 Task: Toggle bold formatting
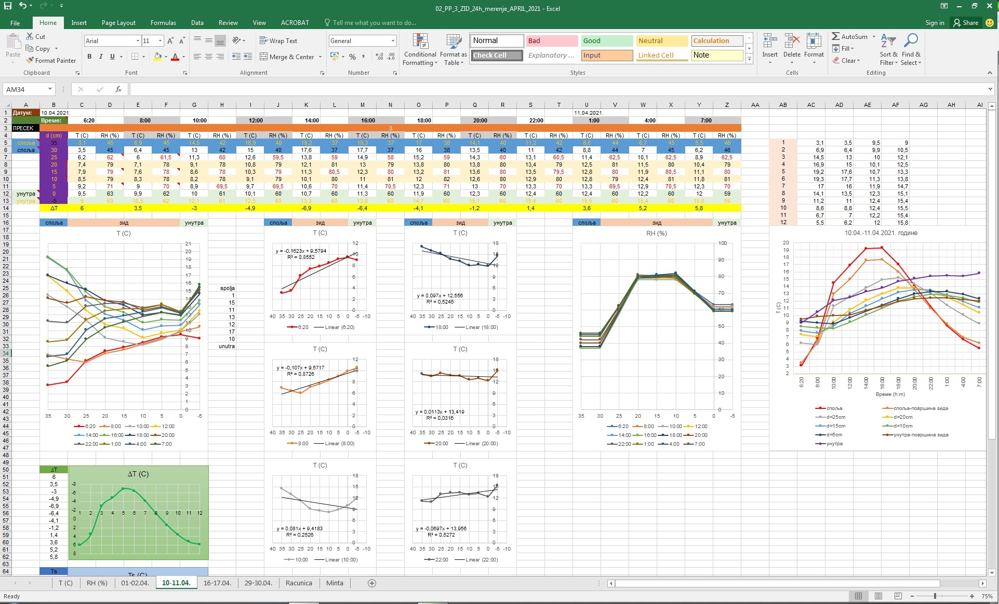point(89,57)
